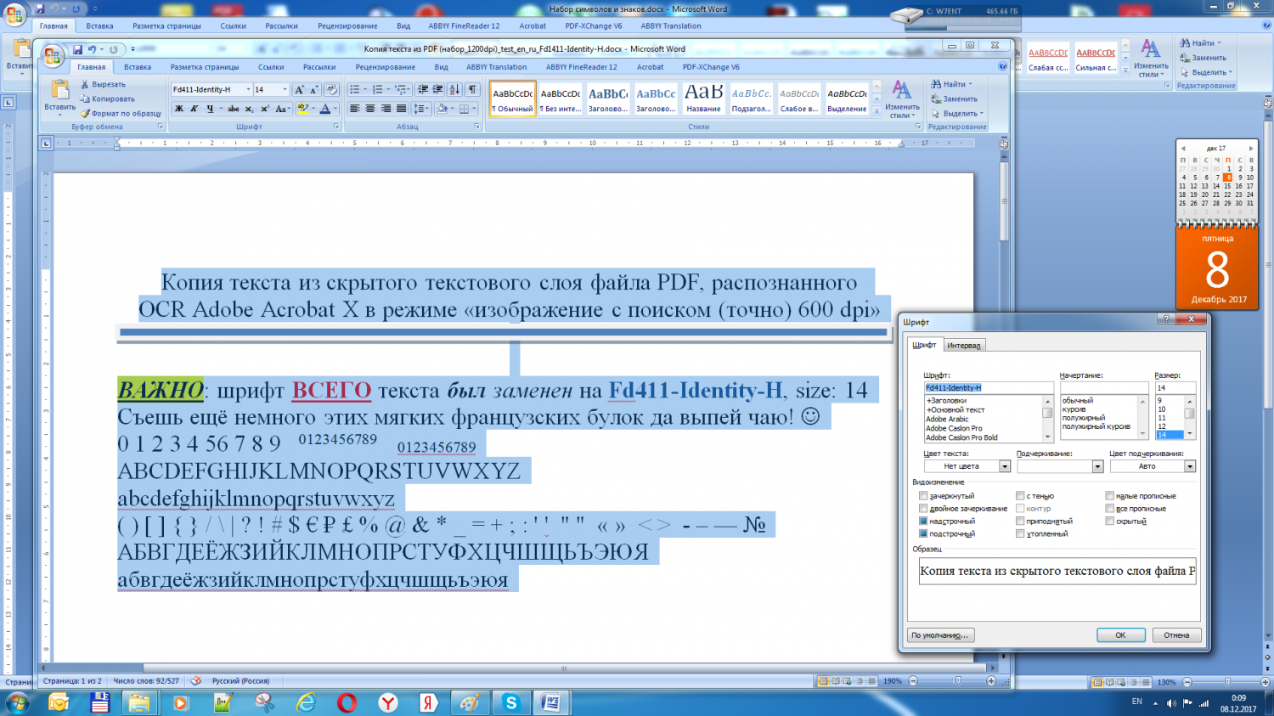Screen dimensions: 1274x716
Task: Check the 'малые прописные' checkbox
Action: tap(1110, 496)
